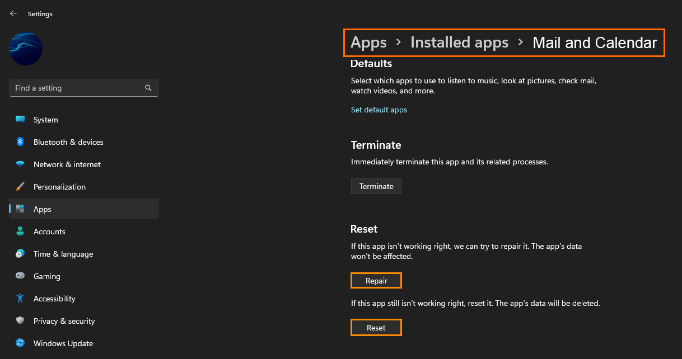Click the Bluetooth icon in sidebar
The image size is (682, 359).
(20, 142)
